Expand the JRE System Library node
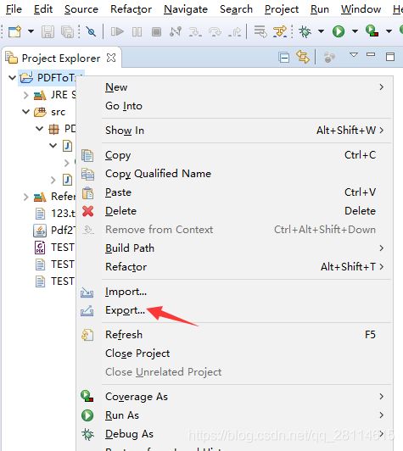This screenshot has height=451, width=403. tap(26, 95)
